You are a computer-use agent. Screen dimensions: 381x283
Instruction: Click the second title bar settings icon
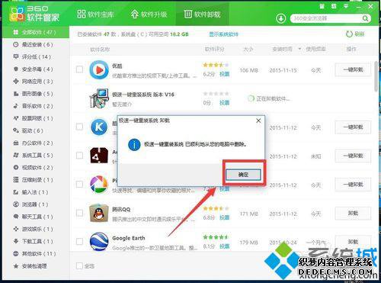coord(334,6)
